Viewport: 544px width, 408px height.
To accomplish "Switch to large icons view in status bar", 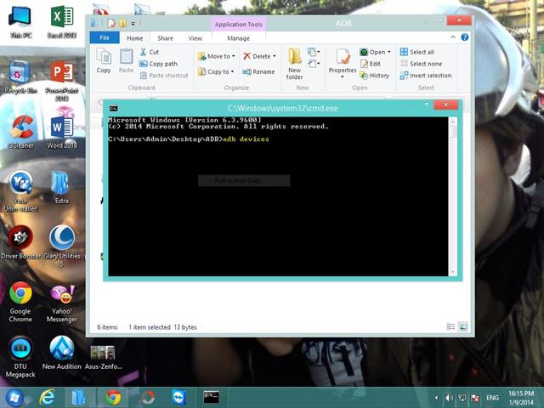I will (x=463, y=326).
